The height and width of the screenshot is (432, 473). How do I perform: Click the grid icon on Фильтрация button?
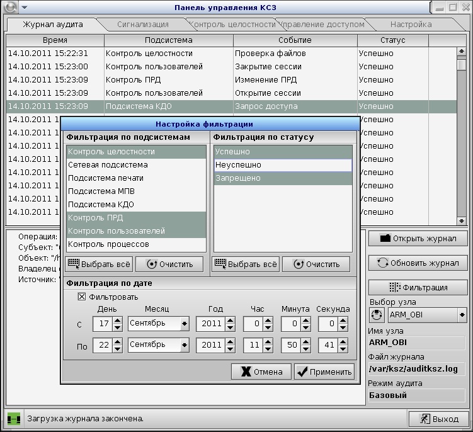pyautogui.click(x=395, y=287)
